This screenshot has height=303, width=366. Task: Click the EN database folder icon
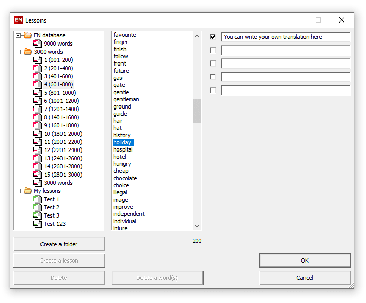(28, 35)
